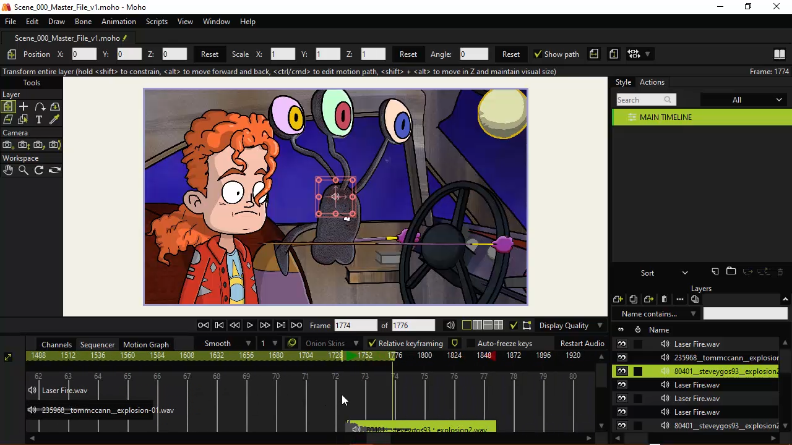Image resolution: width=792 pixels, height=445 pixels.
Task: Select the Track Camera tool
Action: 8,145
